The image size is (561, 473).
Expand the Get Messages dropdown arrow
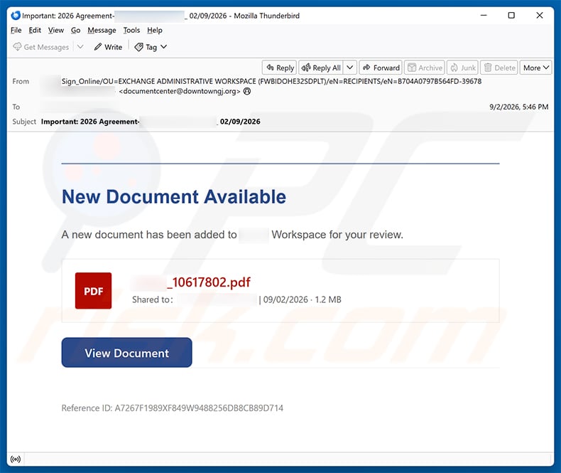[x=80, y=47]
